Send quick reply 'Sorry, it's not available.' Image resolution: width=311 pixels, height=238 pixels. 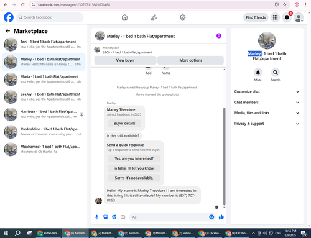(x=134, y=178)
